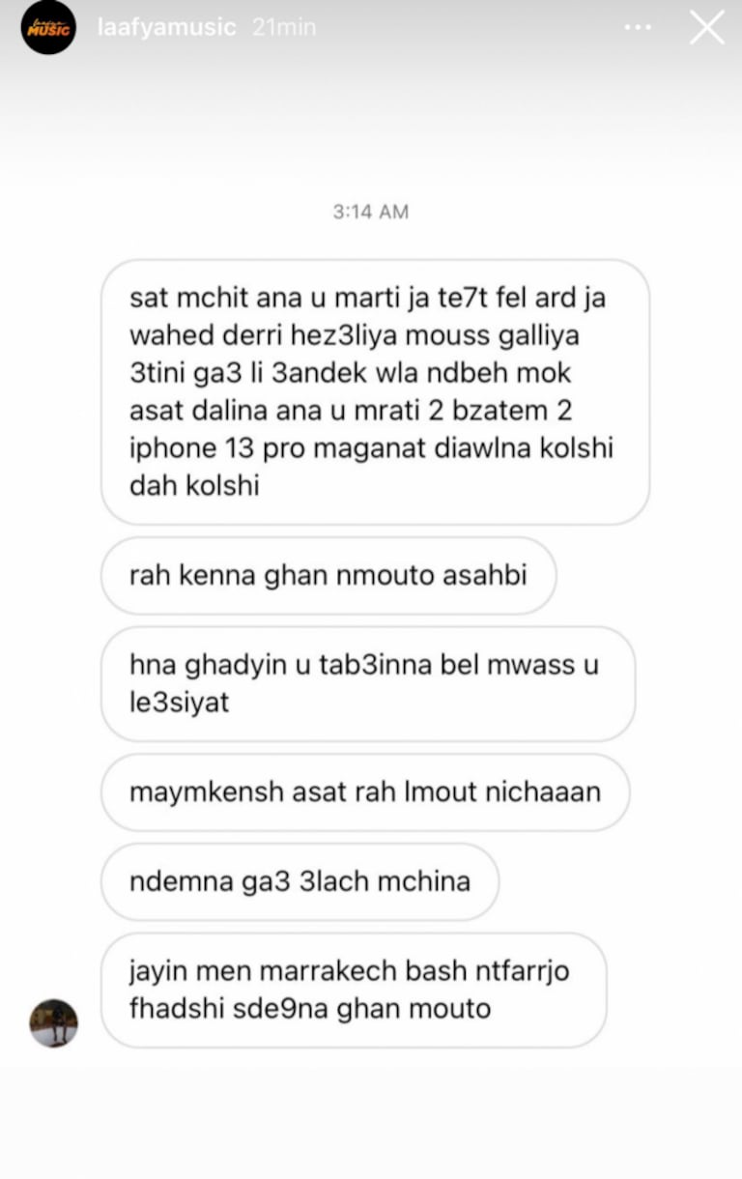Click the 21min story timestamp
742x1179 pixels.
coord(284,27)
